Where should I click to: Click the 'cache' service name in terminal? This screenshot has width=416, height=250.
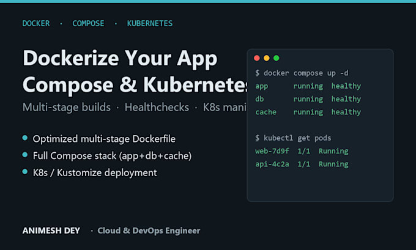(x=266, y=112)
